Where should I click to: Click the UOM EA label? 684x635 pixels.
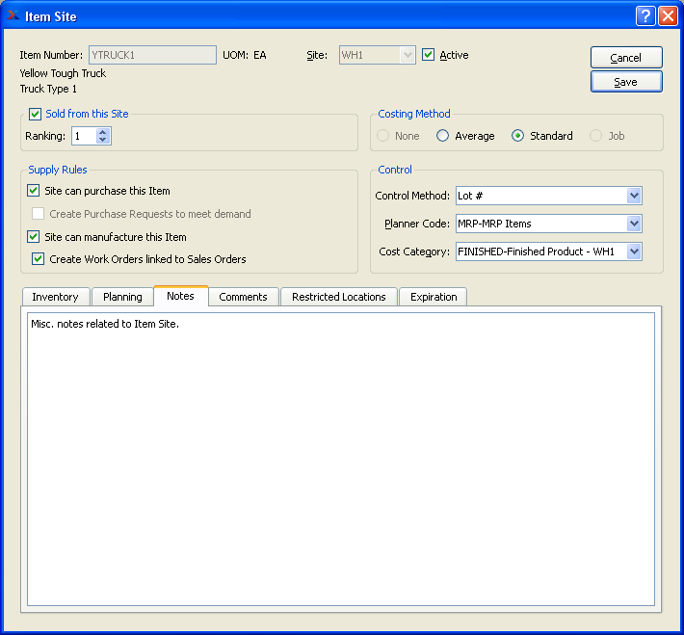tap(245, 55)
